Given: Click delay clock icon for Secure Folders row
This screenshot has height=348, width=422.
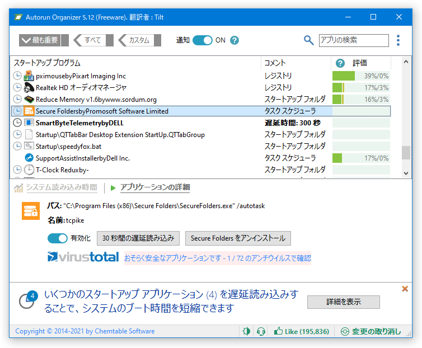Looking at the screenshot, I should 17,111.
